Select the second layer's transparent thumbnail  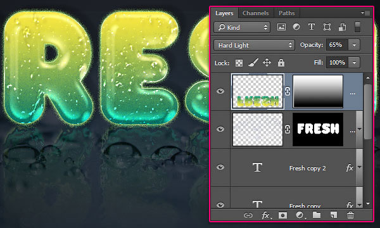pos(258,129)
